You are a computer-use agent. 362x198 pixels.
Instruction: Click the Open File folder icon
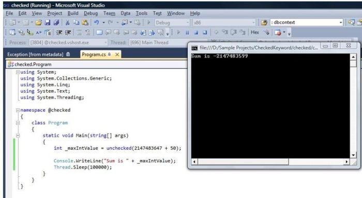[39, 22]
